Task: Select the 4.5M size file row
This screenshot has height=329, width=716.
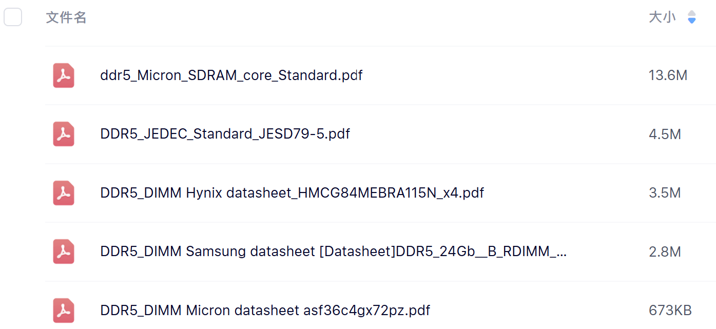Action: pos(665,134)
